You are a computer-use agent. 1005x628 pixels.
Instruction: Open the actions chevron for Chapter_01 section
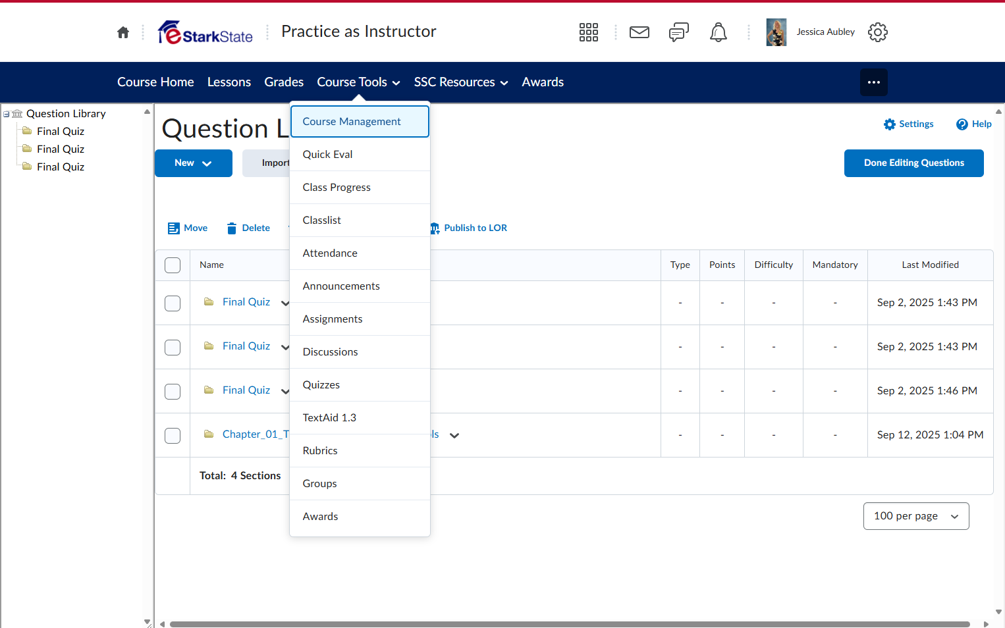(454, 435)
